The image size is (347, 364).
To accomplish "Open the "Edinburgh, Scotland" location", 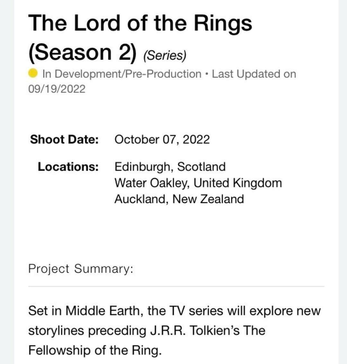I will tap(170, 167).
